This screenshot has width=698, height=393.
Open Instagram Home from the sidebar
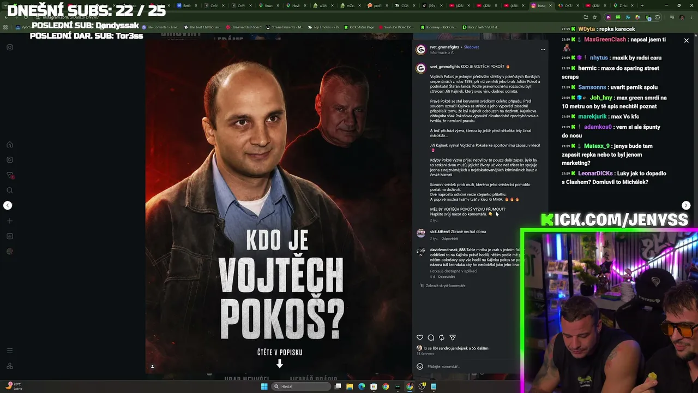pyautogui.click(x=10, y=145)
